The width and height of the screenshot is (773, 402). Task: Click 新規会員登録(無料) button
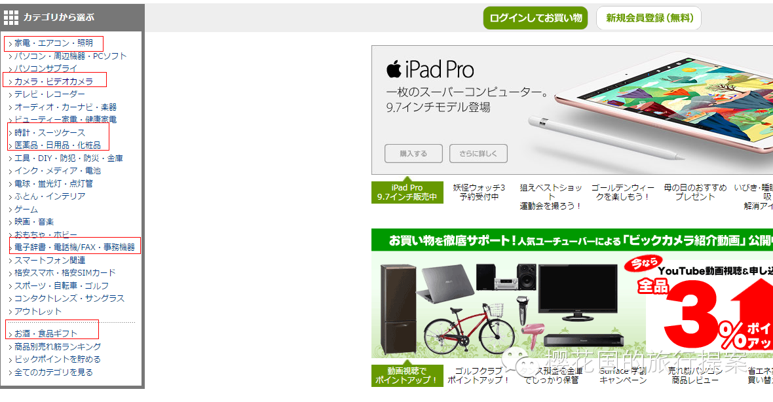(x=649, y=18)
